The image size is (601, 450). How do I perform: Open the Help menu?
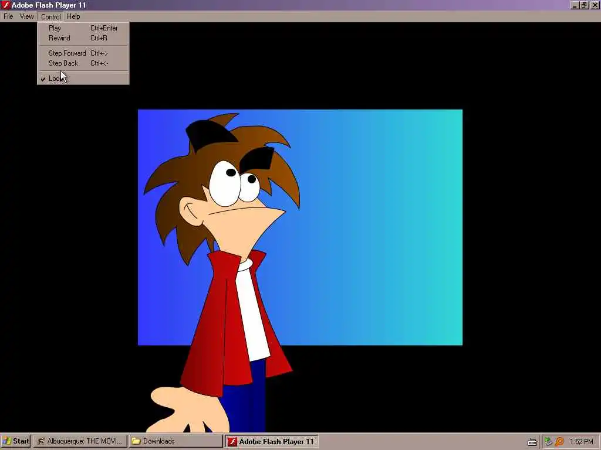[73, 16]
